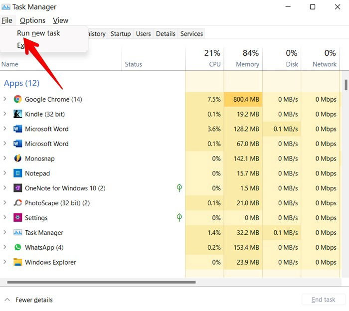Expand the Microsoft Word row using 67.0 MB
Viewport: 349px width, 311px height.
pos(4,143)
